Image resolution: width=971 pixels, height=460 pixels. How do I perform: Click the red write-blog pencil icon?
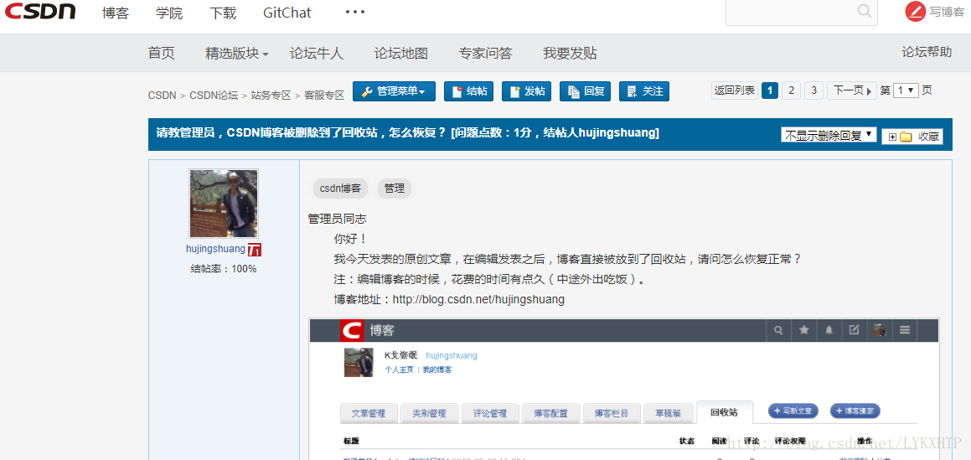pyautogui.click(x=915, y=12)
